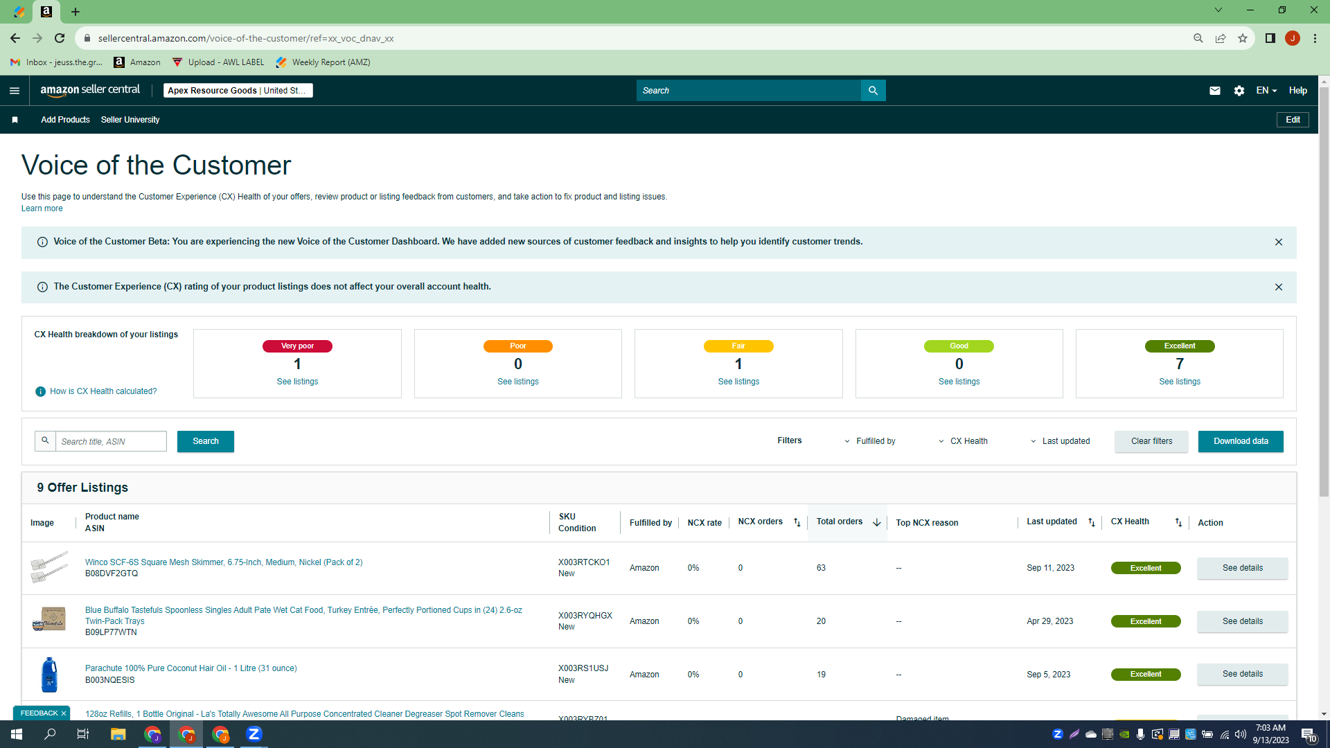Sort by Last updated column arrows
The width and height of the screenshot is (1330, 748).
1092,523
